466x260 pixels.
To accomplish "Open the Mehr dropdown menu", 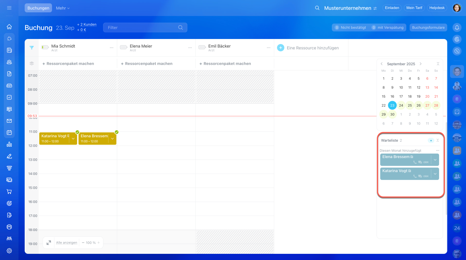I will tap(63, 8).
